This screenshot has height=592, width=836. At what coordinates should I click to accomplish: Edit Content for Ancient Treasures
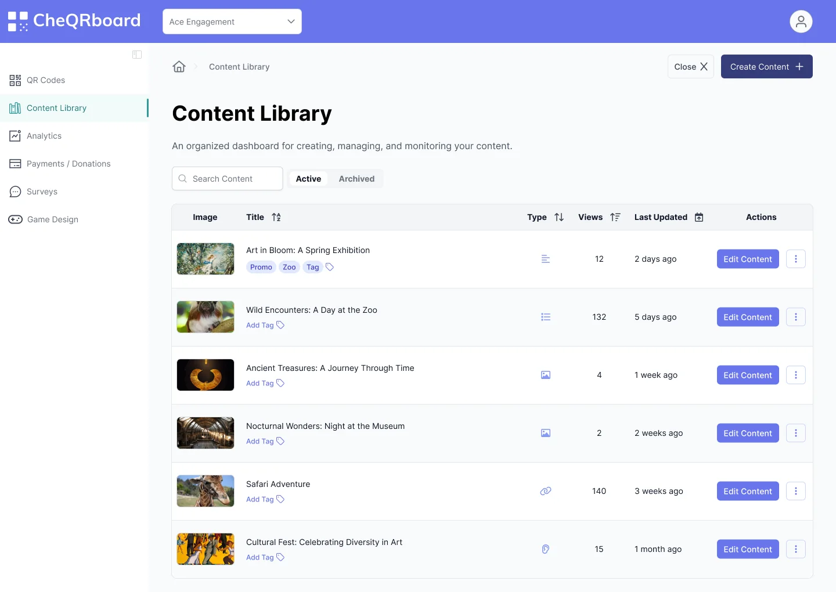(x=748, y=375)
